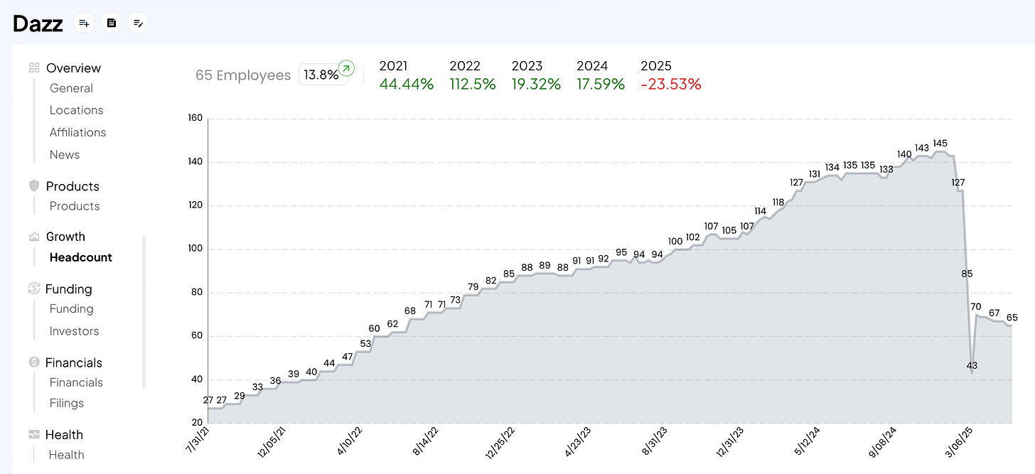This screenshot has height=474, width=1035.
Task: Click the Financials dollar coin icon
Action: click(33, 362)
